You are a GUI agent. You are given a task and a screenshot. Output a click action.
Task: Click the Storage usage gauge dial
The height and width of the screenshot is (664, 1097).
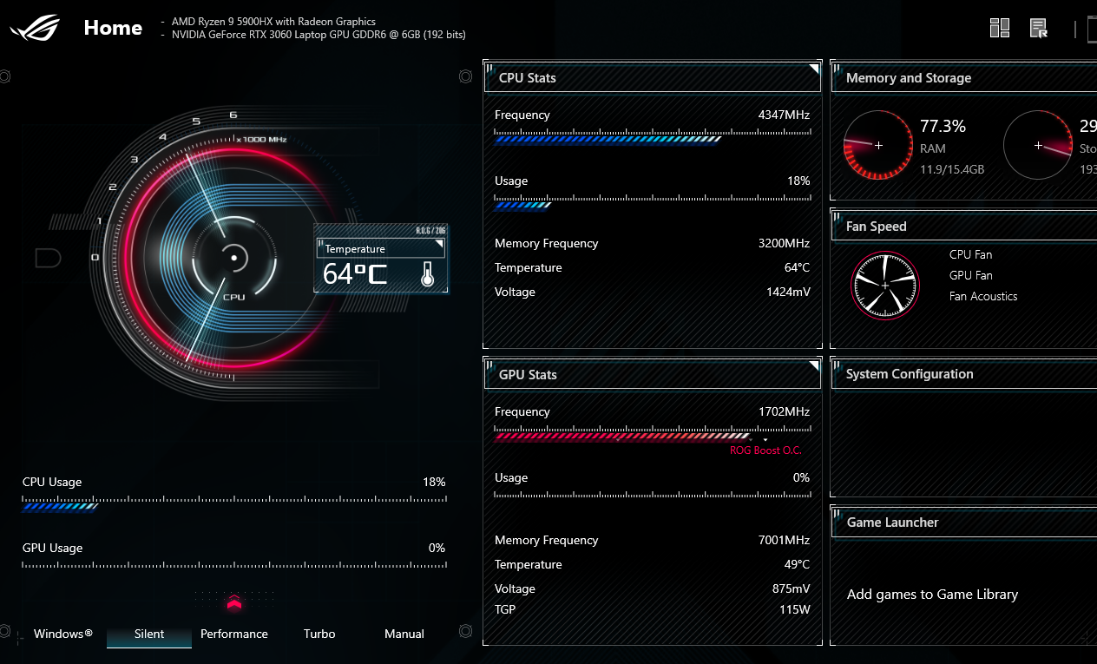tap(1038, 145)
